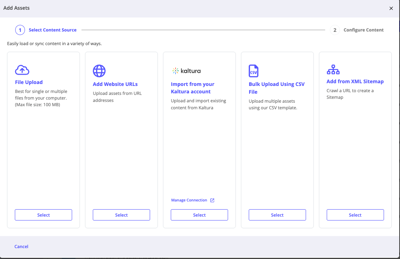Click the File Upload cloud icon
This screenshot has width=400, height=259.
[x=22, y=70]
